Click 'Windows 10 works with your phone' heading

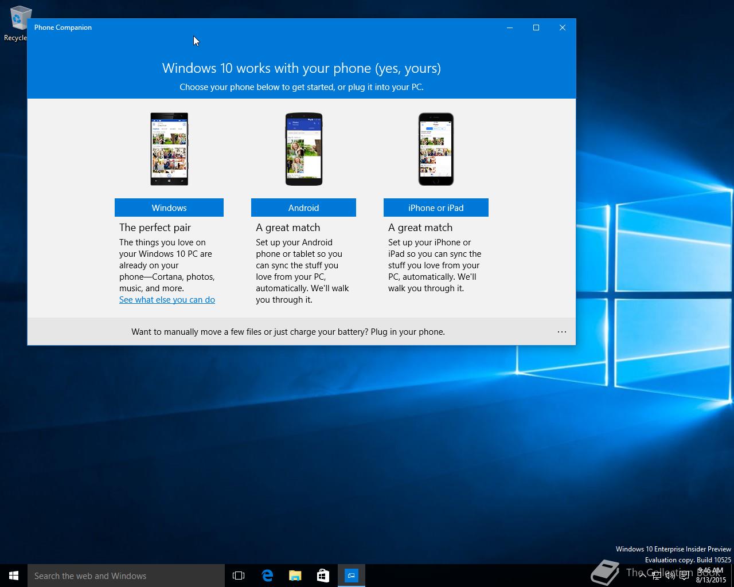click(302, 68)
